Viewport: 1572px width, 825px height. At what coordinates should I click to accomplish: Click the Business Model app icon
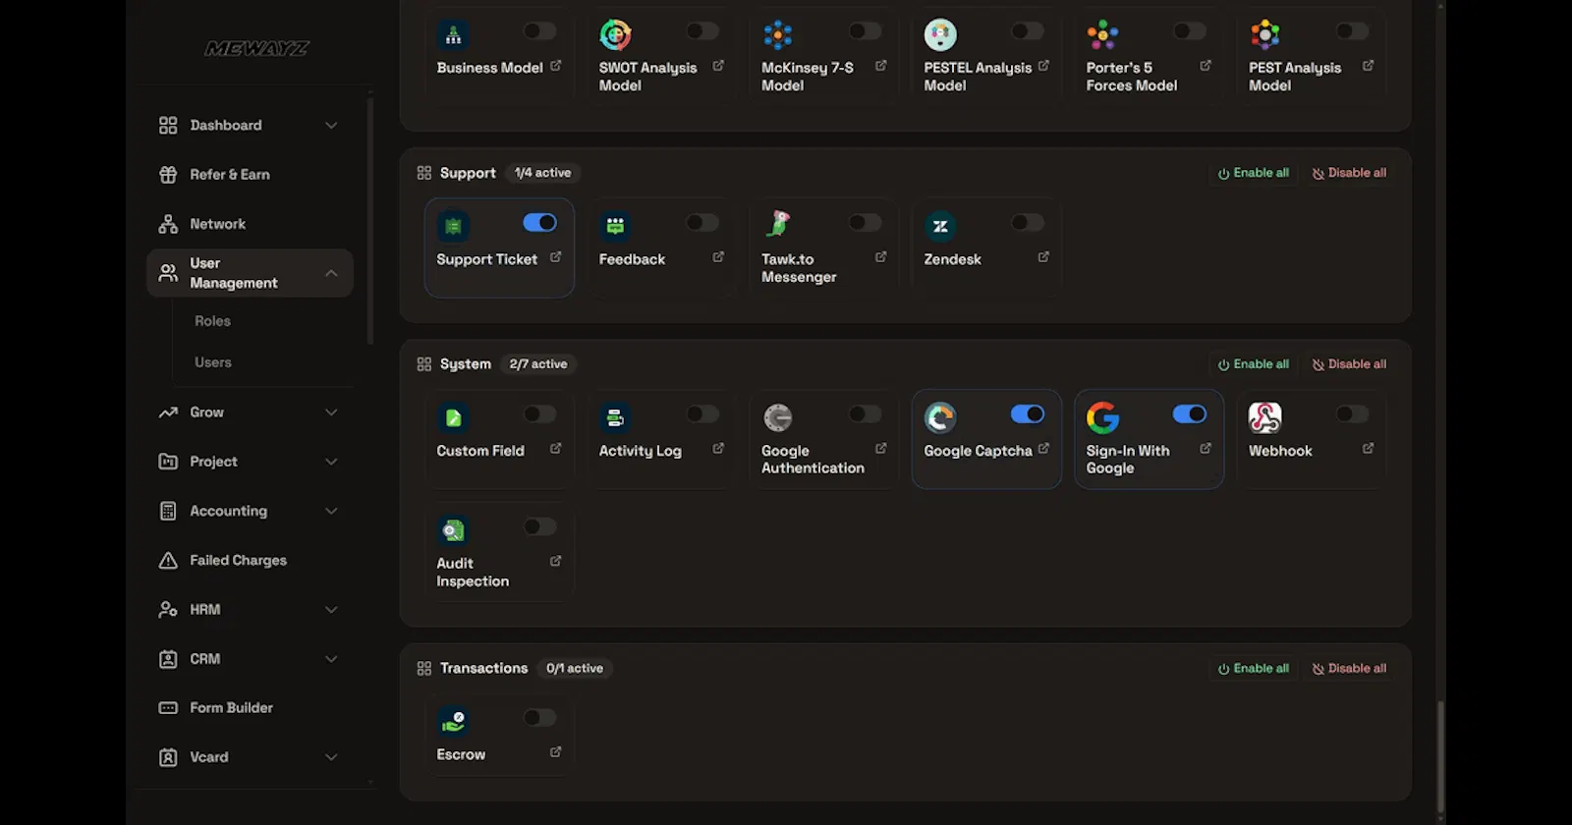point(453,35)
